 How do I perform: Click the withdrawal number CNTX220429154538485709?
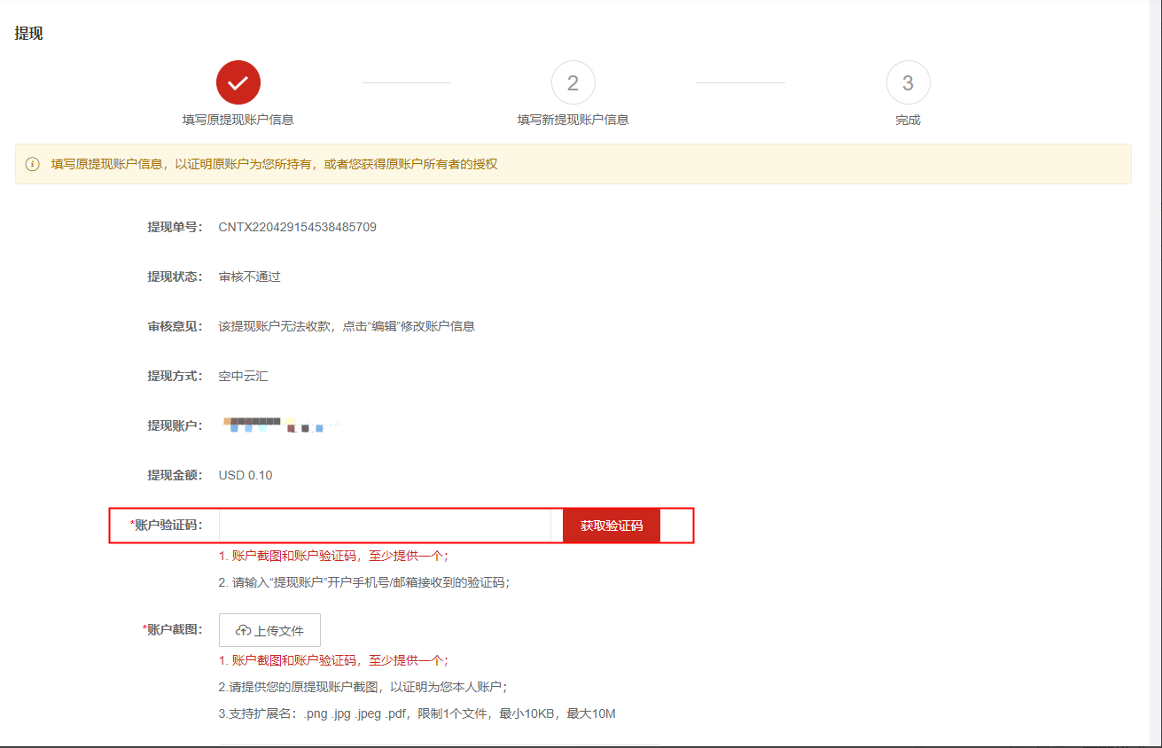(x=297, y=227)
